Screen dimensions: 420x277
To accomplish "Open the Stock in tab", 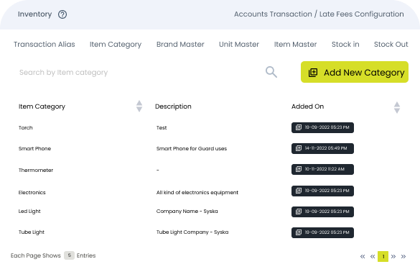I will click(345, 45).
